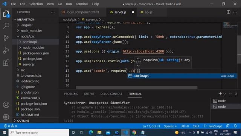Open Windows Start menu
This screenshot has height=136, width=241.
[4, 133]
